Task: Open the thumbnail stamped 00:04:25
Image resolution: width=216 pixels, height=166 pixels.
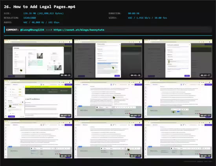Action: (x=108, y=99)
